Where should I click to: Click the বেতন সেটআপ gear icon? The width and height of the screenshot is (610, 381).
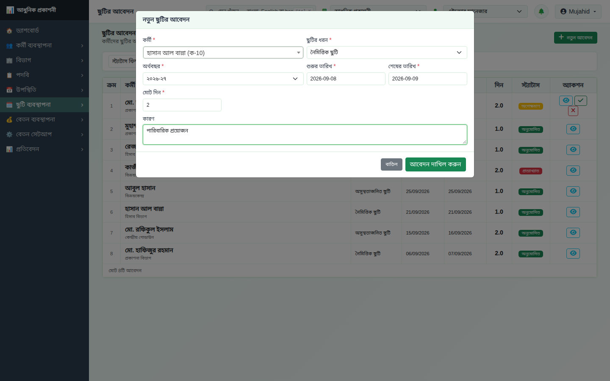coord(9,135)
